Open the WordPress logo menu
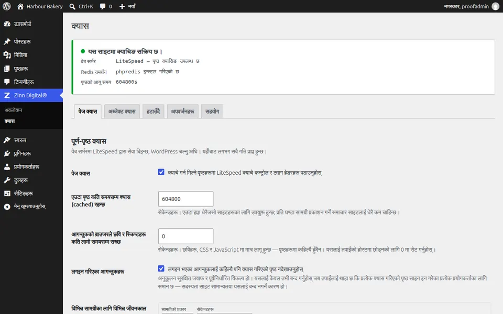This screenshot has height=314, width=503. [x=7, y=6]
